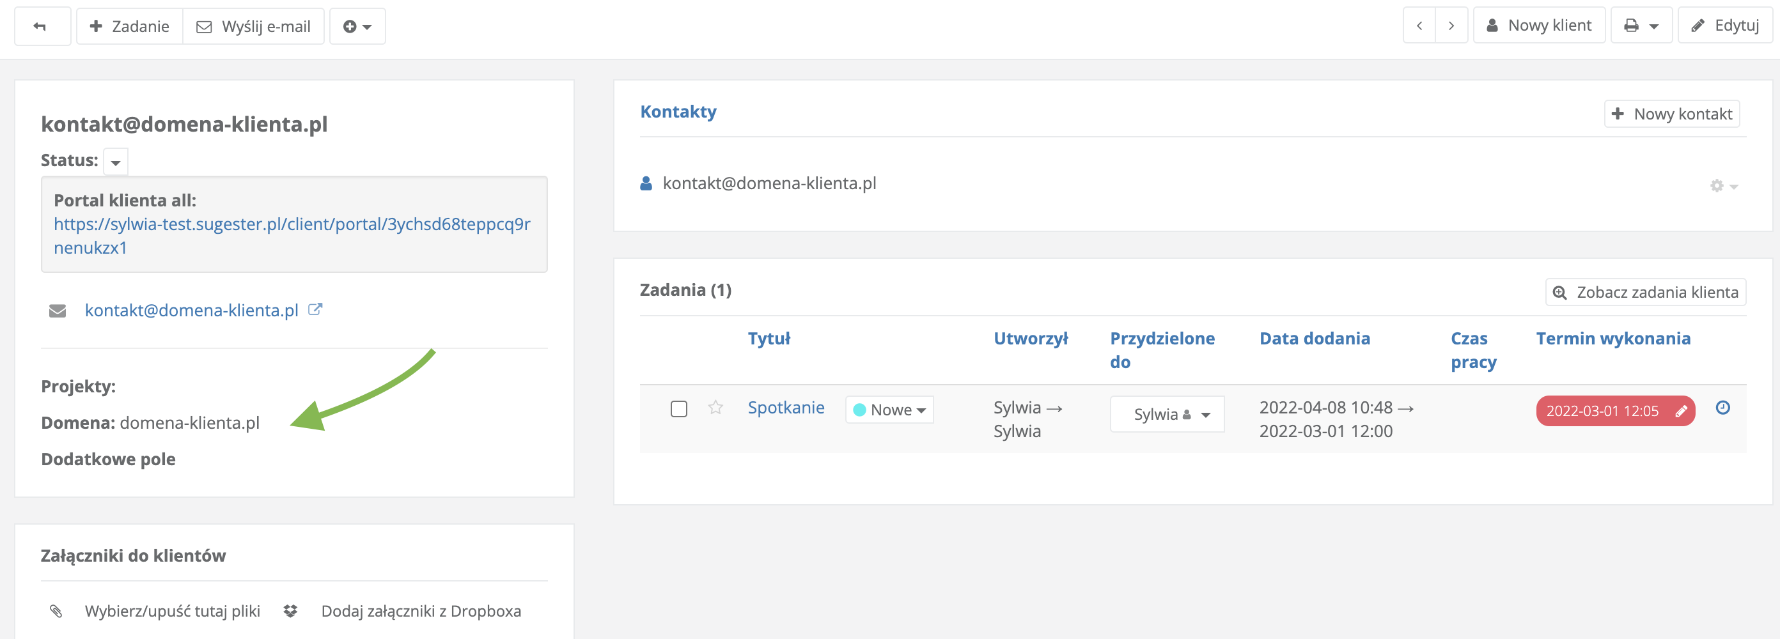Edit the red 2022-03-01 deadline badge

click(1681, 411)
